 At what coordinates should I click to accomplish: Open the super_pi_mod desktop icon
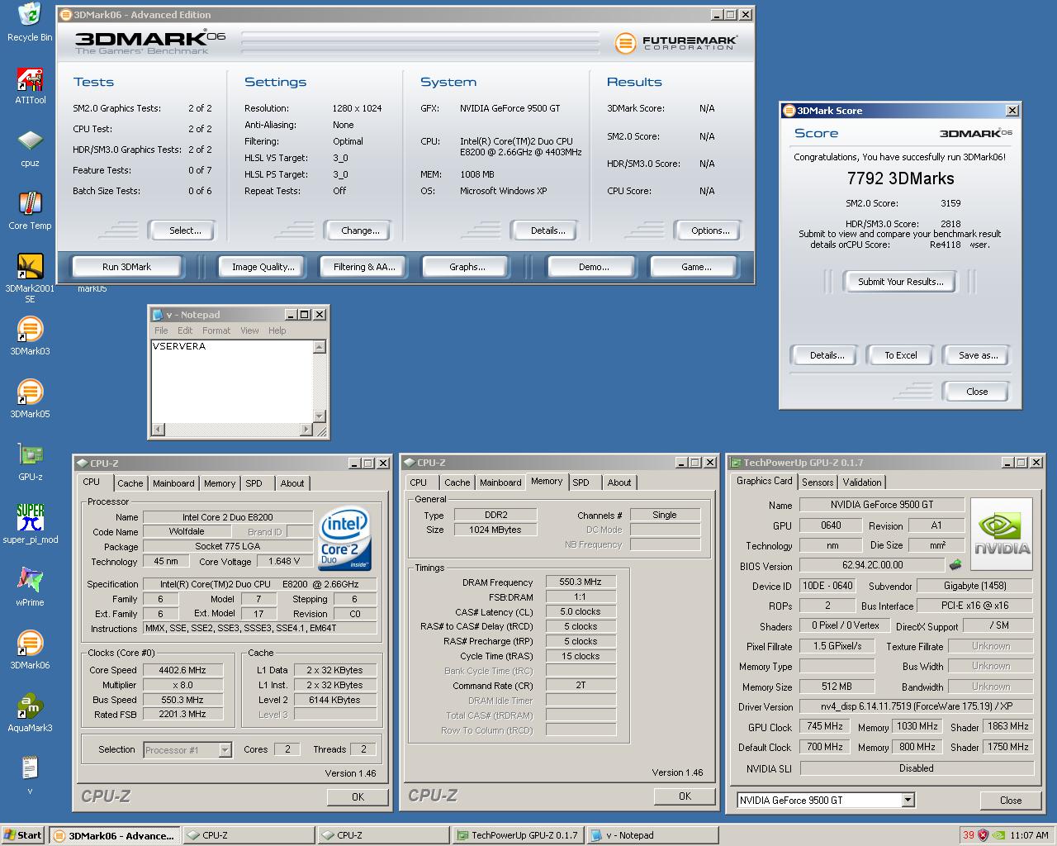(x=30, y=525)
